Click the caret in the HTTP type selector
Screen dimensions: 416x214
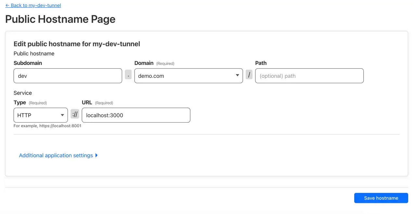click(x=63, y=115)
